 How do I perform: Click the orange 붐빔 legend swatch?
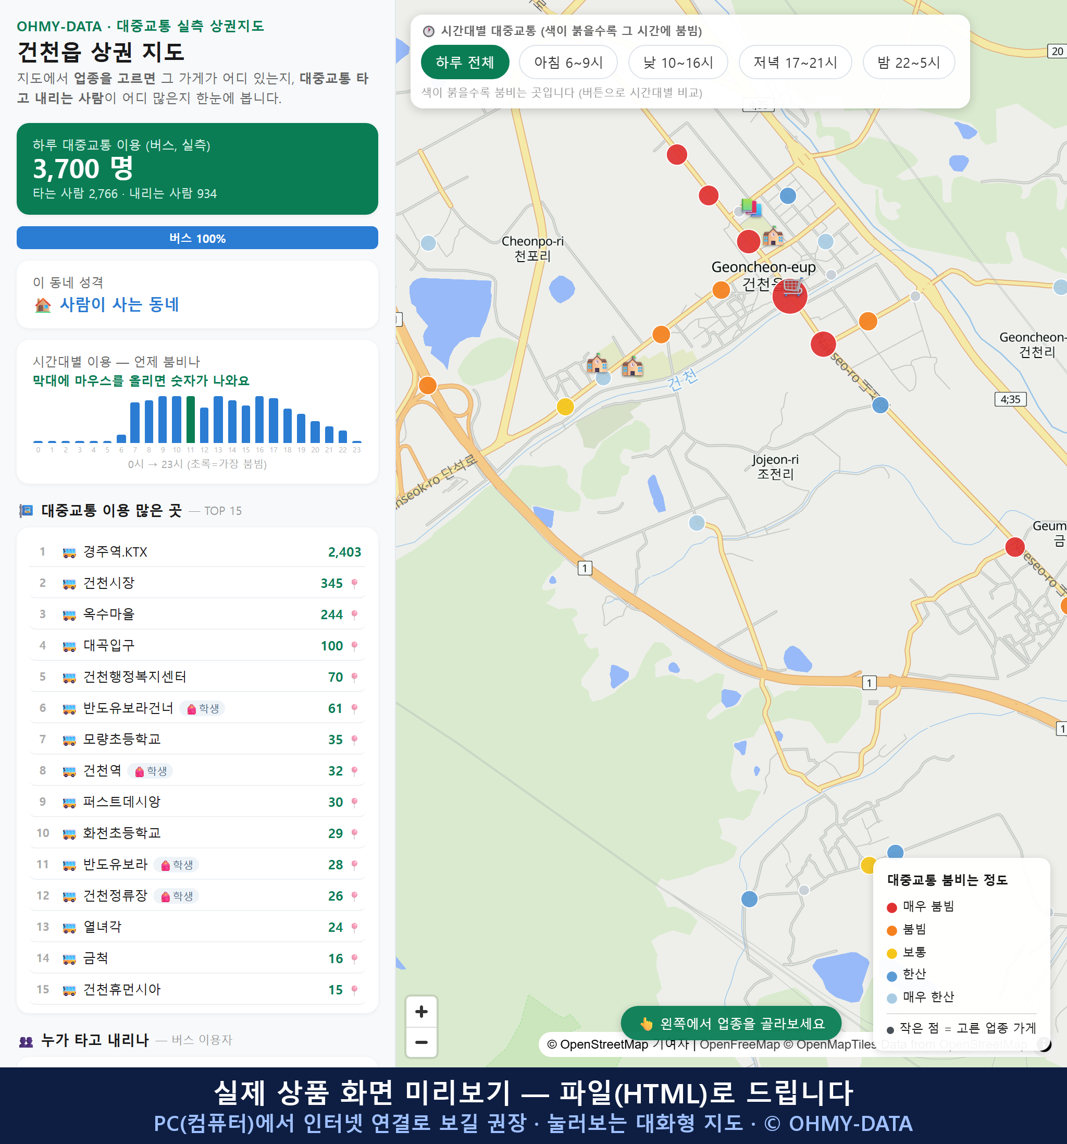pyautogui.click(x=891, y=930)
